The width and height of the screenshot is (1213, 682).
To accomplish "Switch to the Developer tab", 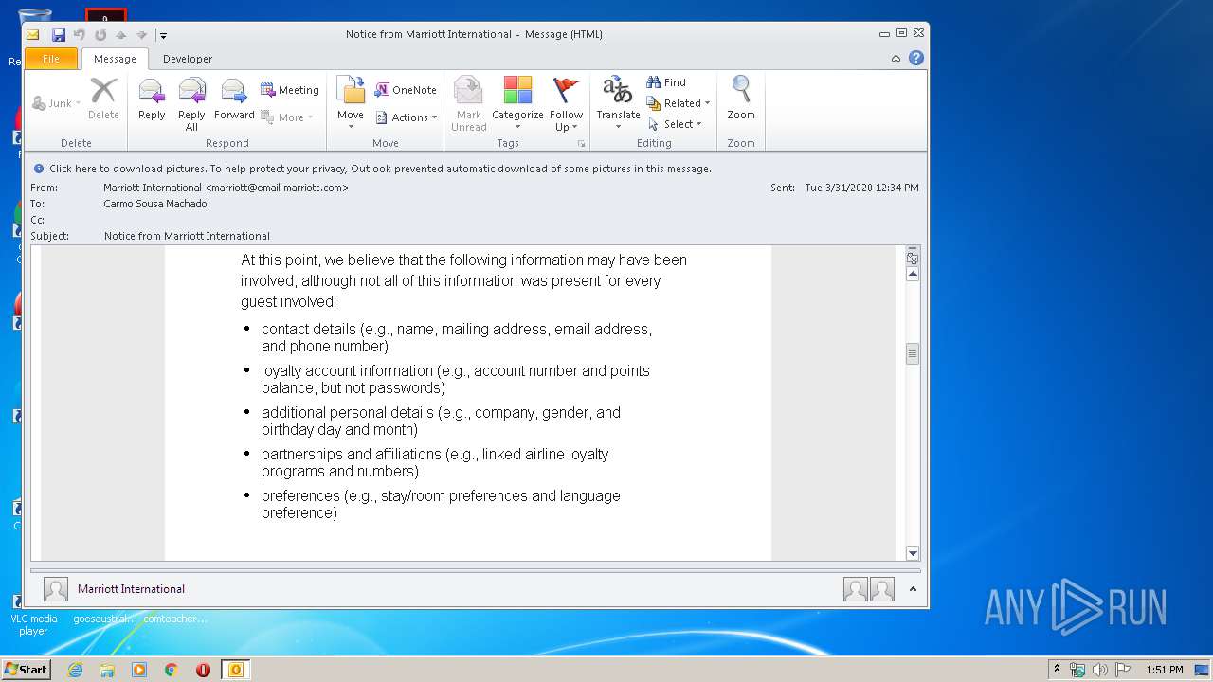I will tap(188, 59).
